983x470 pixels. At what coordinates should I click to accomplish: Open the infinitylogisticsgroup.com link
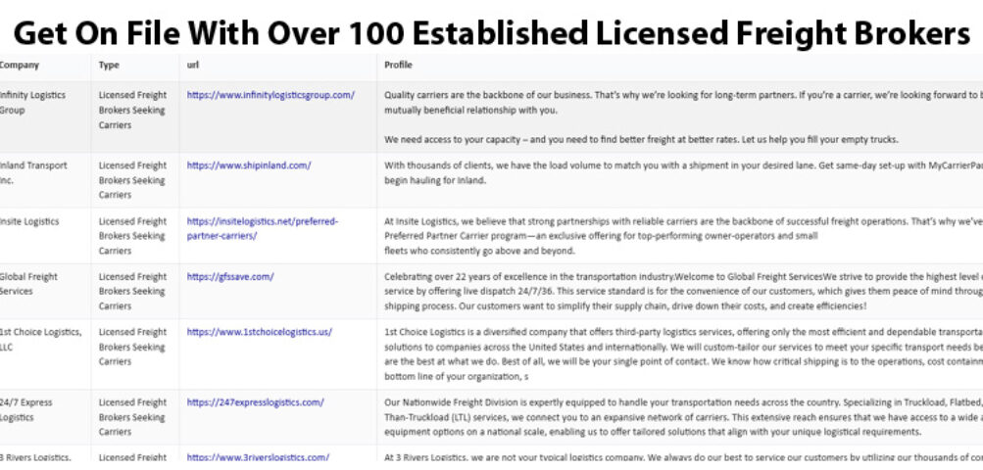[270, 95]
